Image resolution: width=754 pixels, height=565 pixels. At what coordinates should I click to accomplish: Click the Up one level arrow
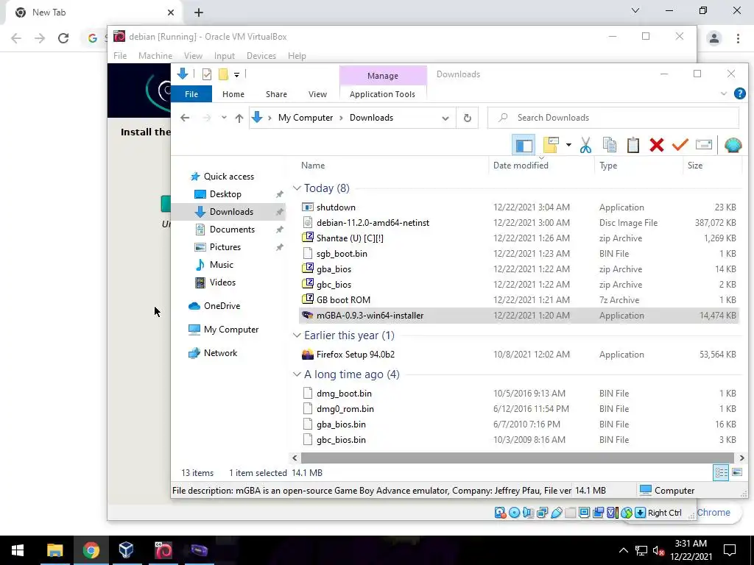point(239,118)
